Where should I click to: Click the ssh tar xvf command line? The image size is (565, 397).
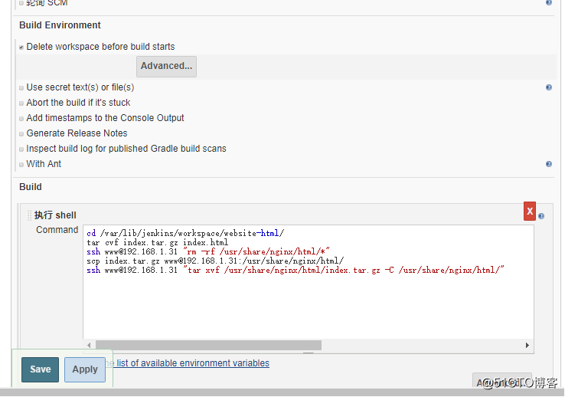(296, 270)
